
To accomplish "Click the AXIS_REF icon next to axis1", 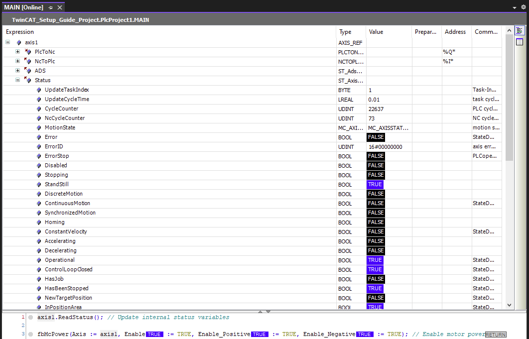I will [18, 42].
